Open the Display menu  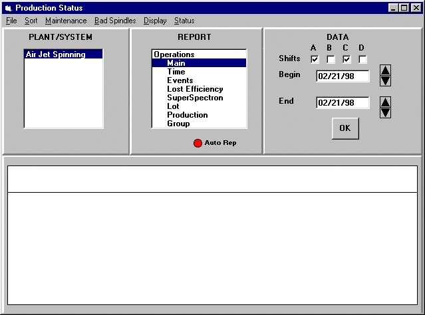(x=155, y=21)
